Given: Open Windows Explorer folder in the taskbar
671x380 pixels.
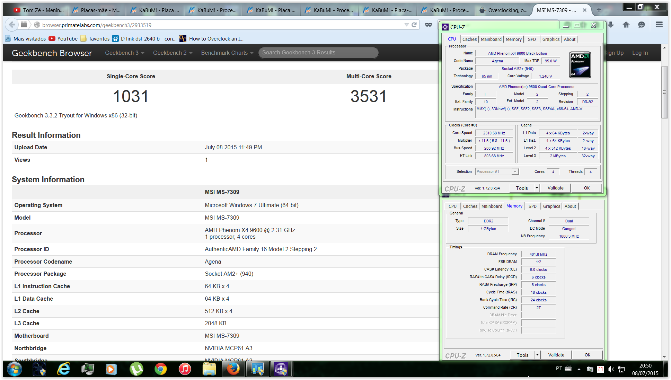Looking at the screenshot, I should 209,369.
